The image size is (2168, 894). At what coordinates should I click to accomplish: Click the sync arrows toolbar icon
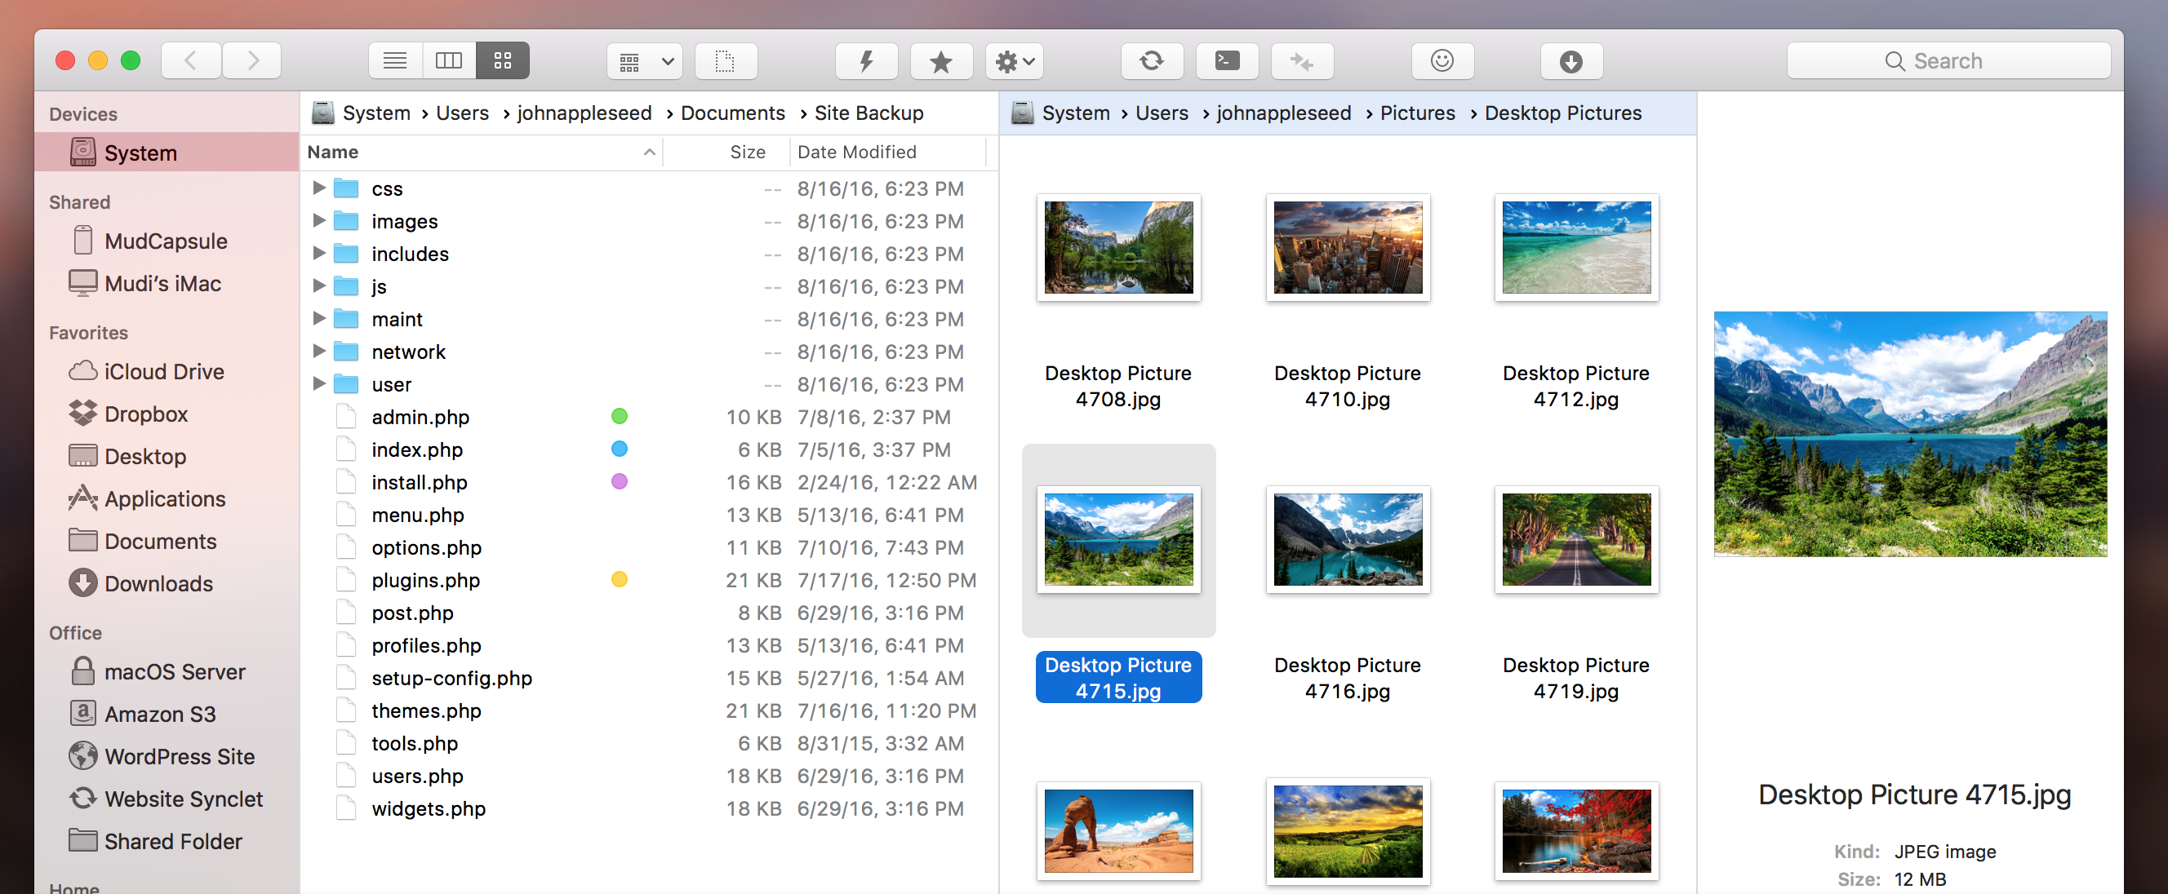coord(1151,60)
